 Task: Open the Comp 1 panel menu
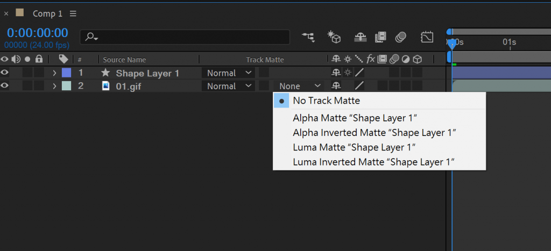click(73, 13)
